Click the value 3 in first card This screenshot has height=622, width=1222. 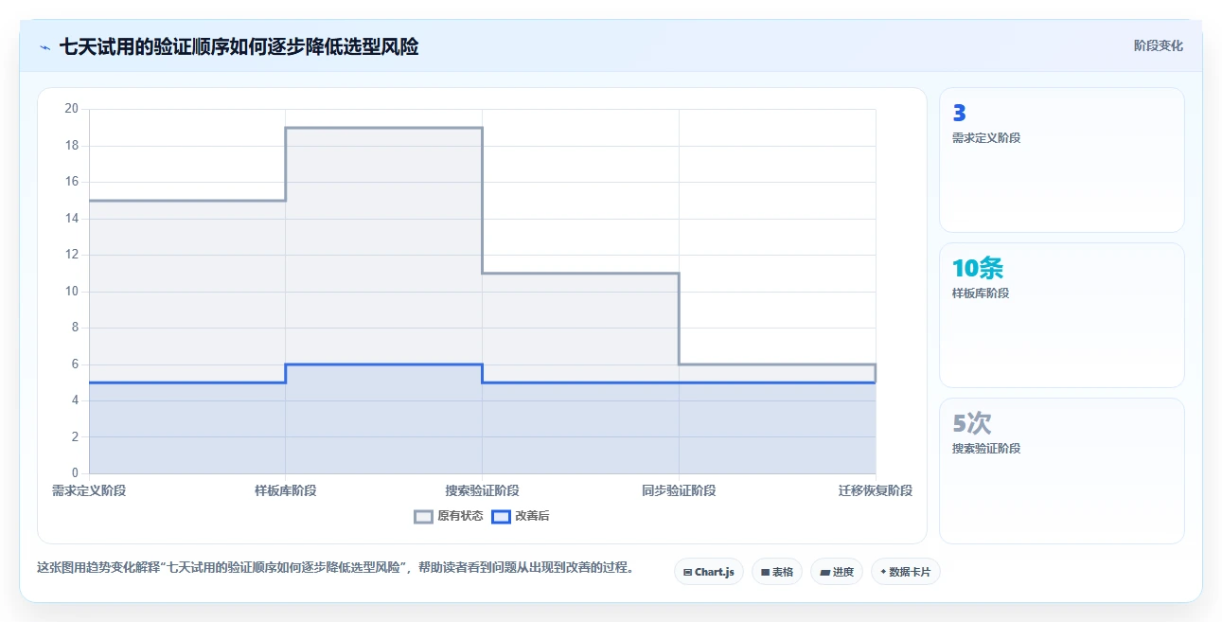(959, 113)
